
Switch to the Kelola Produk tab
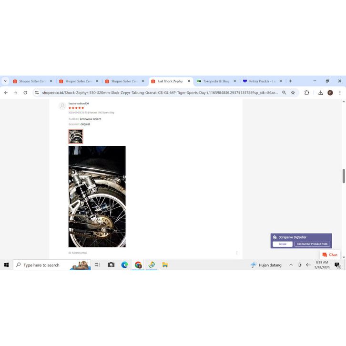click(262, 81)
